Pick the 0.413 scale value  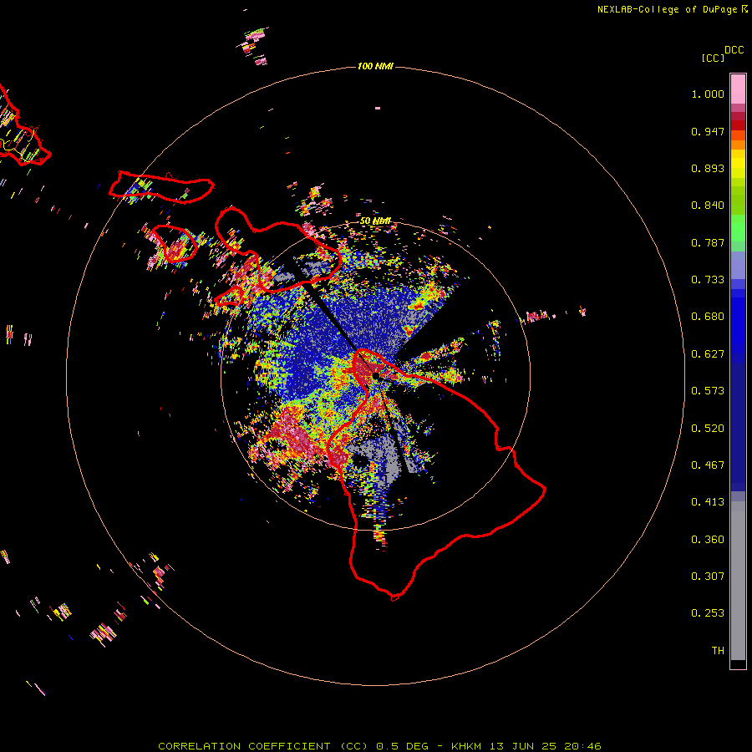coord(708,502)
